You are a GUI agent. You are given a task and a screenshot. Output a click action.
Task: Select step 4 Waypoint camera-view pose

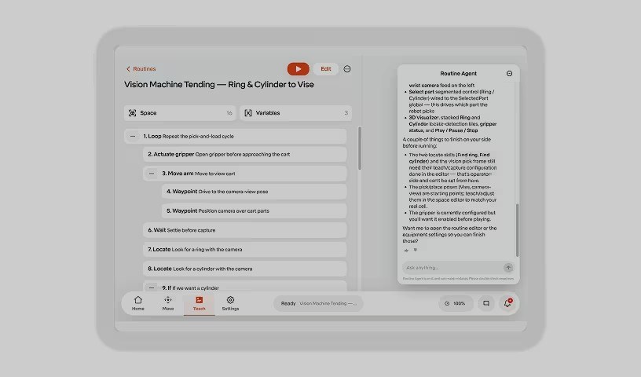click(x=255, y=192)
